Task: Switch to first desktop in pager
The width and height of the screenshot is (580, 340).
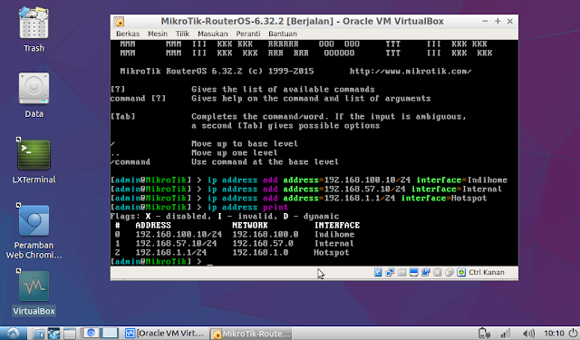Action: point(91,334)
